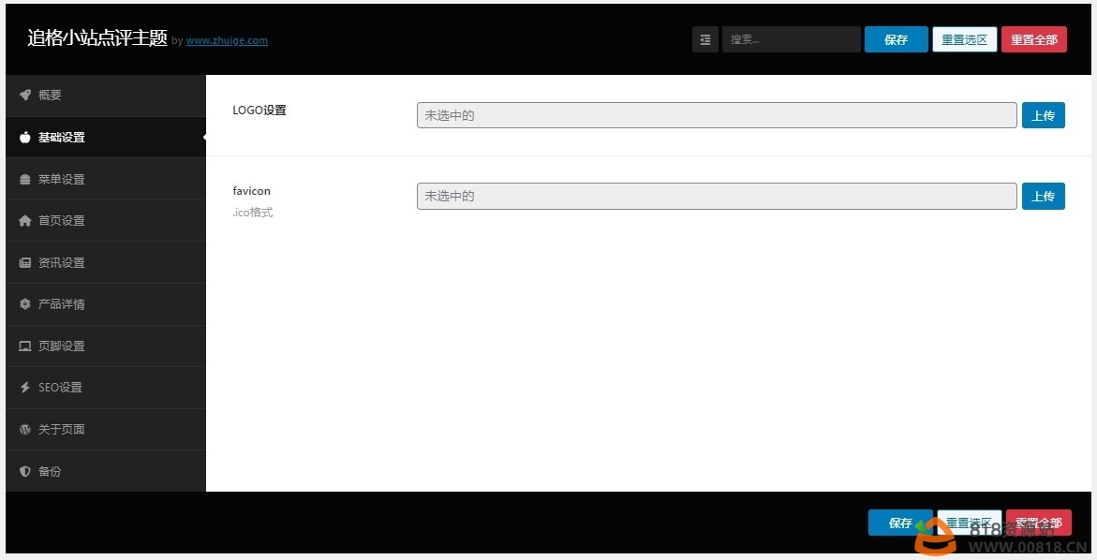Click the top 保存 button

pyautogui.click(x=897, y=40)
